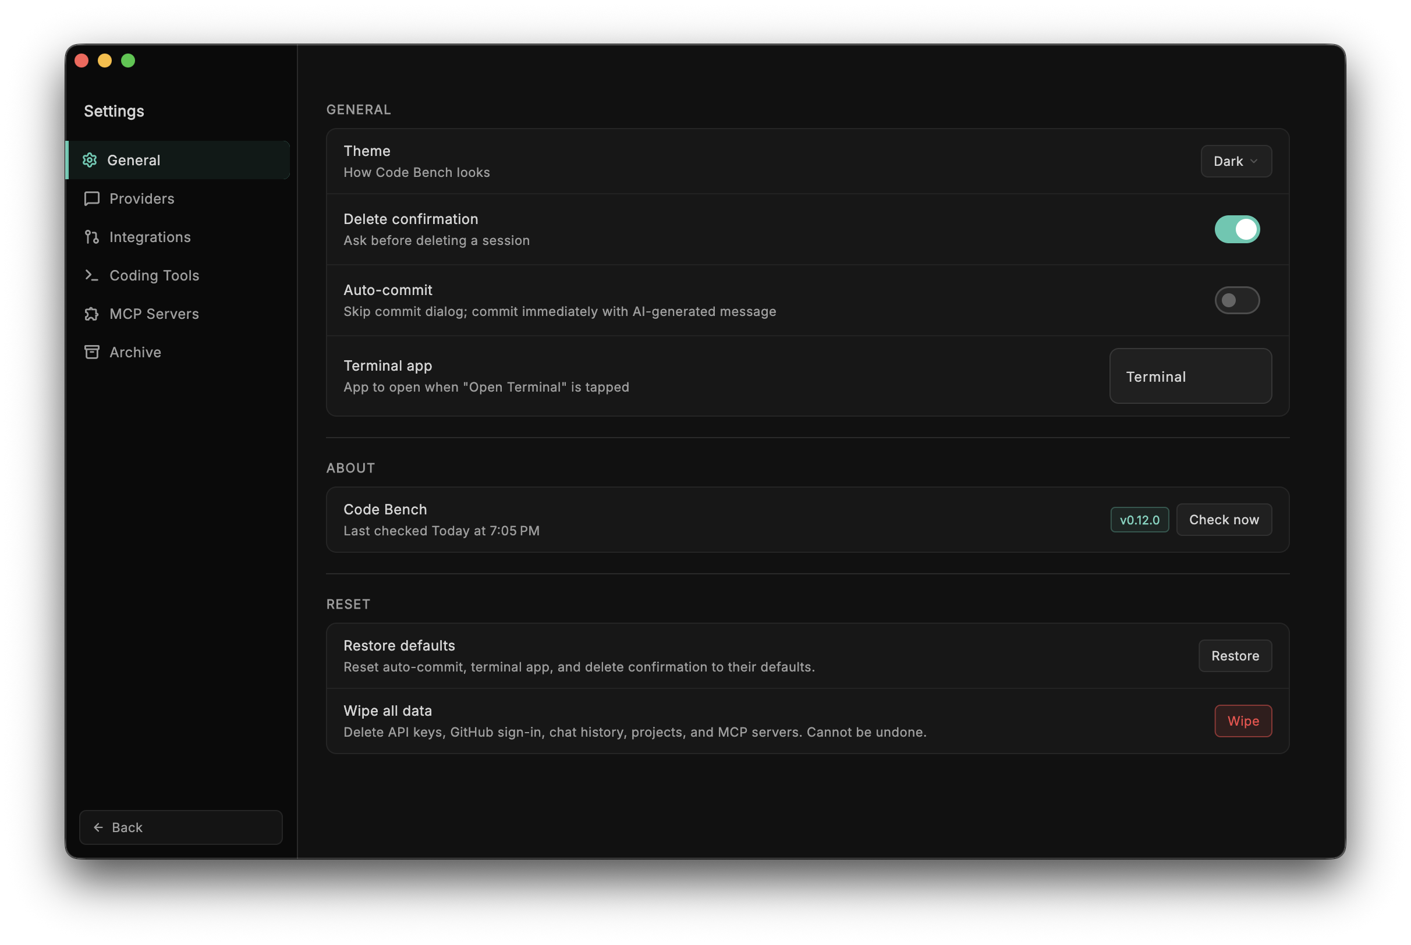The height and width of the screenshot is (945, 1411).
Task: Close the window with the red button
Action: pos(81,61)
